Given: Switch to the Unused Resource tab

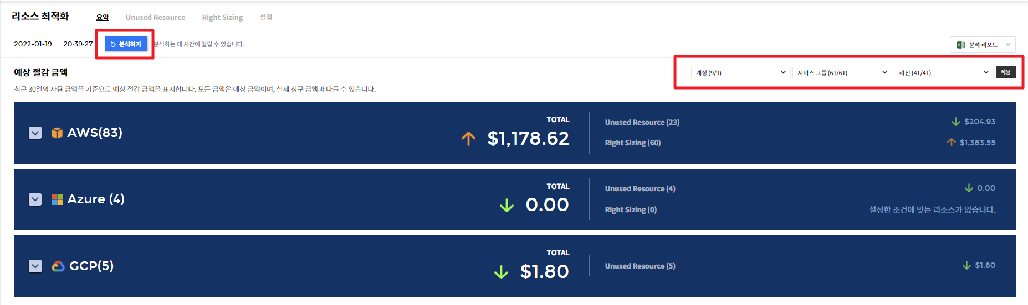Looking at the screenshot, I should coord(155,18).
